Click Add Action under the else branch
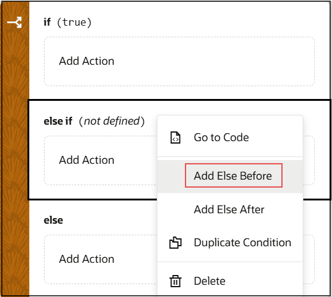This screenshot has height=297, width=332. (87, 259)
